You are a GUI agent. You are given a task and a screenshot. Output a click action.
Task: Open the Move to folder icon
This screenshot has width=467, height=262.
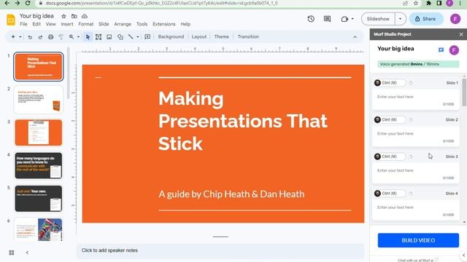(x=74, y=16)
